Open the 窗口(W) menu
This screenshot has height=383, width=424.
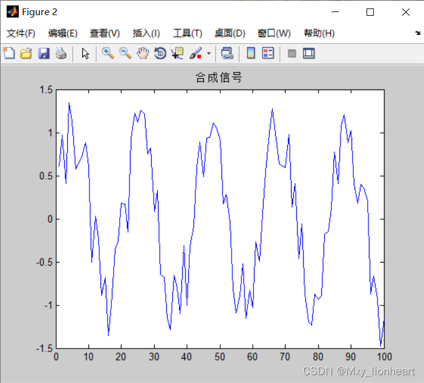(274, 33)
